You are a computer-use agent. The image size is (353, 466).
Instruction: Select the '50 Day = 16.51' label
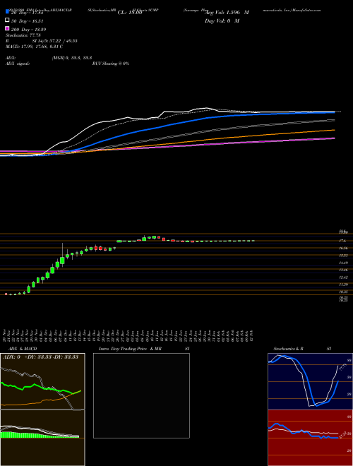point(28,21)
